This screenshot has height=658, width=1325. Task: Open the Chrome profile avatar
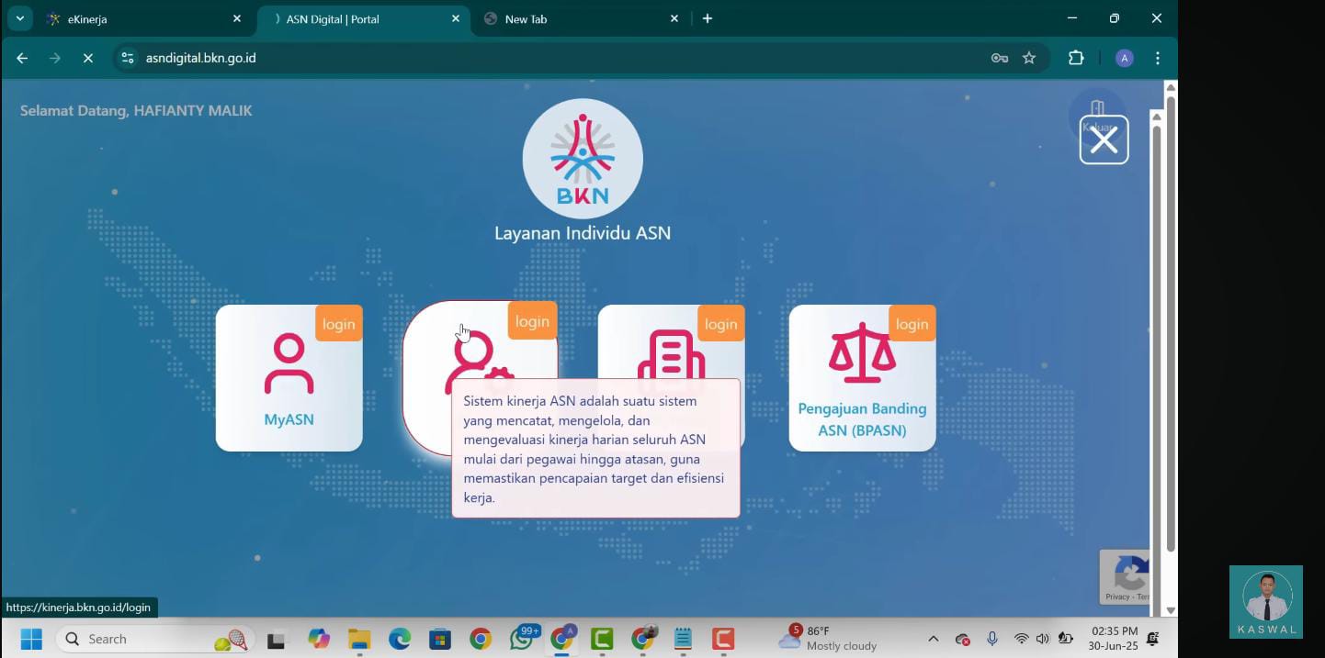[x=1125, y=58]
